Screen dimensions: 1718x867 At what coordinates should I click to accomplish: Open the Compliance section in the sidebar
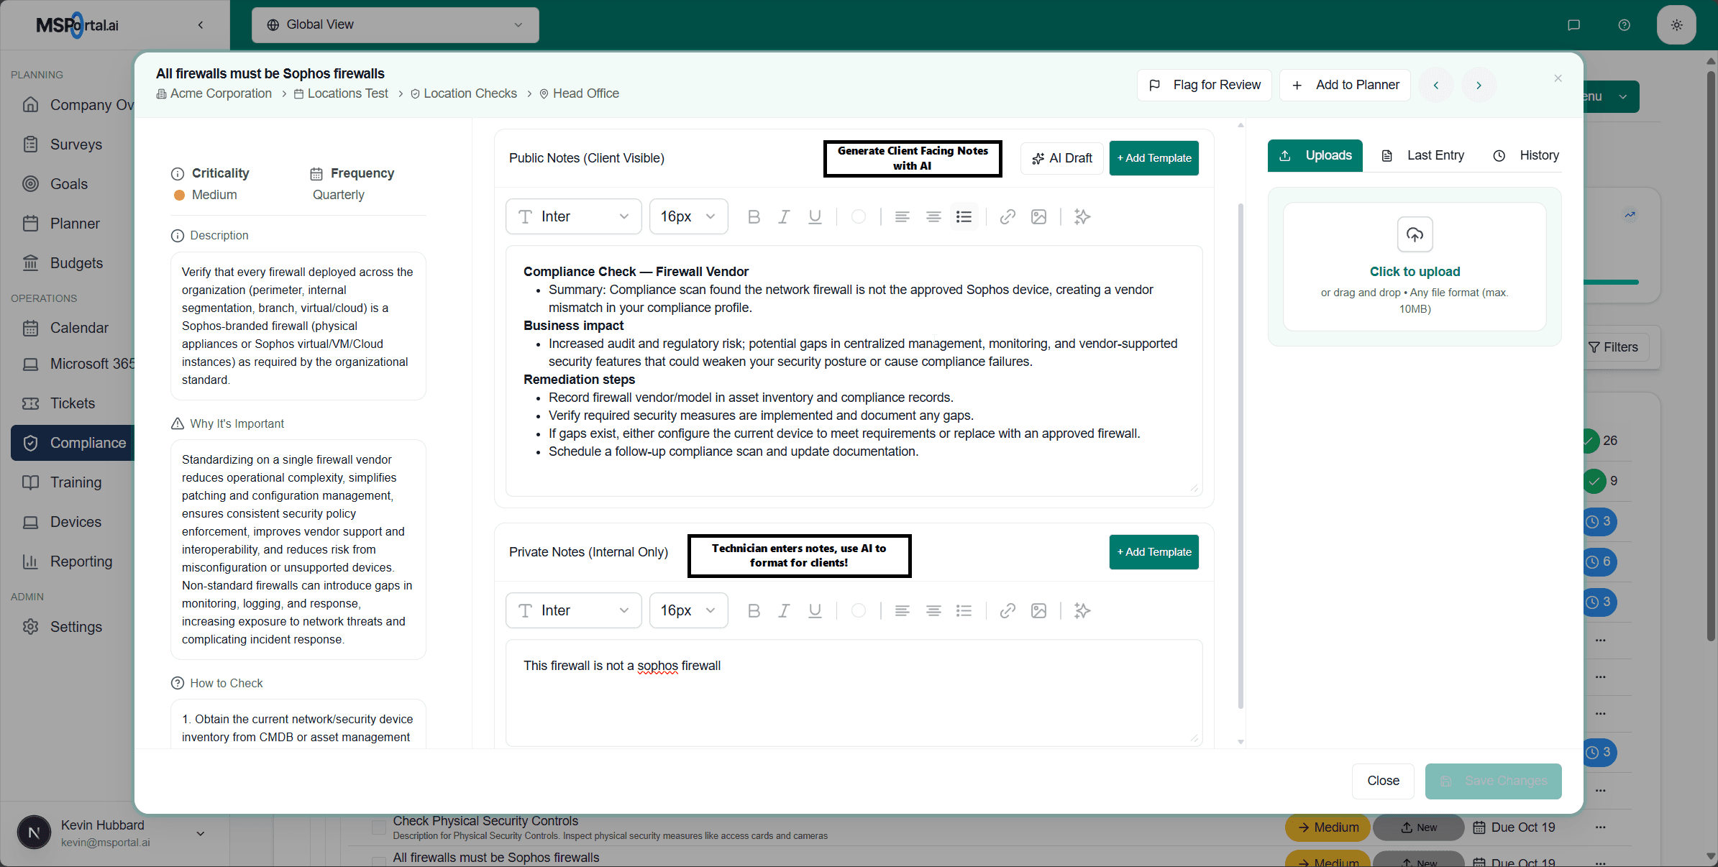[x=88, y=443]
